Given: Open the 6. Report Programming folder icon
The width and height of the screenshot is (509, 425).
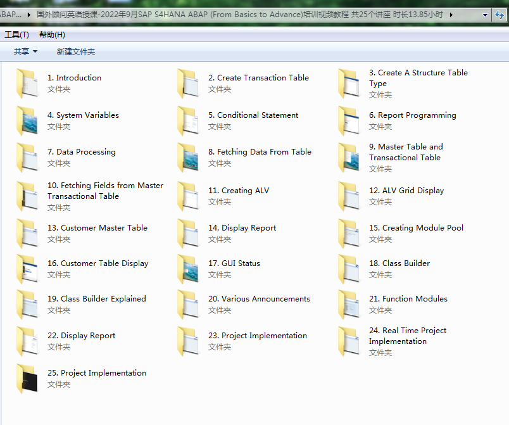Looking at the screenshot, I should [349, 121].
